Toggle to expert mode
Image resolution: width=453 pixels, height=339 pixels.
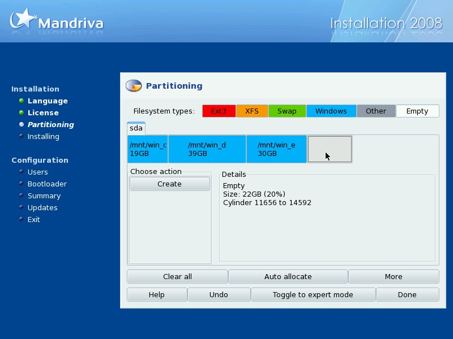(313, 294)
